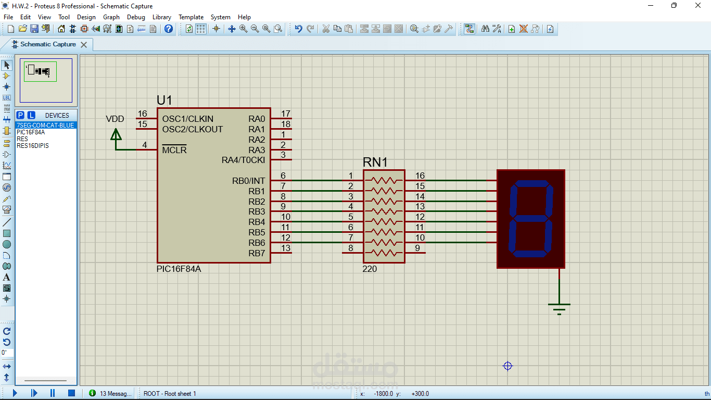This screenshot has width=711, height=400.
Task: Click the P pick devices button
Action: 20,115
